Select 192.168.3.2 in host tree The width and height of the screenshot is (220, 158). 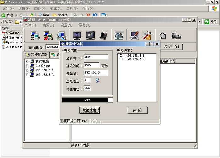44,75
